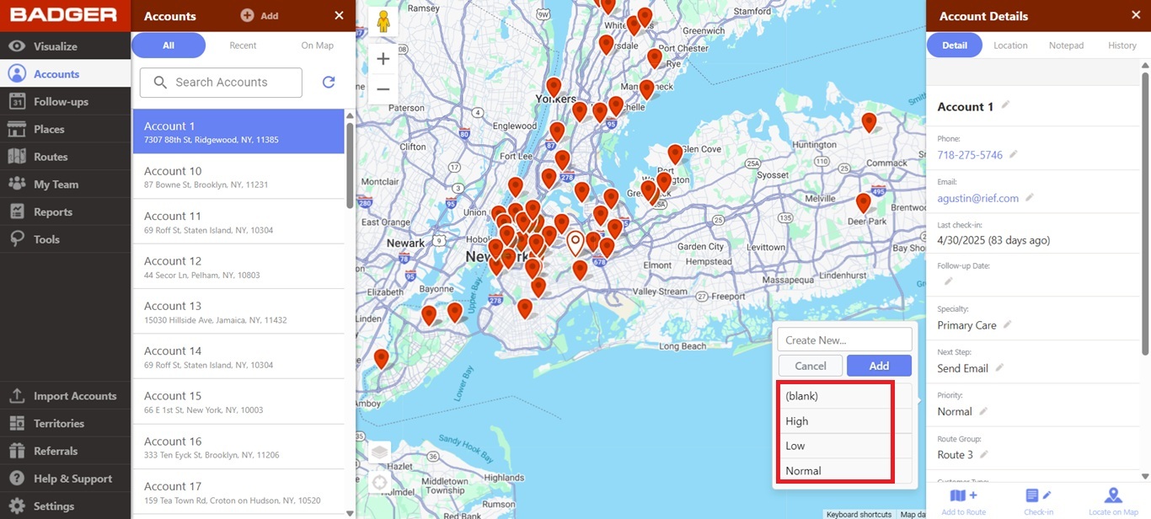Select the Detail tab
The image size is (1151, 519).
(x=955, y=45)
